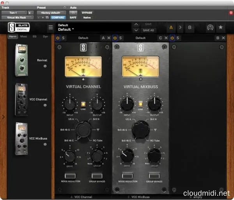Click the info icon under Revival
The width and height of the screenshot is (234, 200).
point(45,66)
